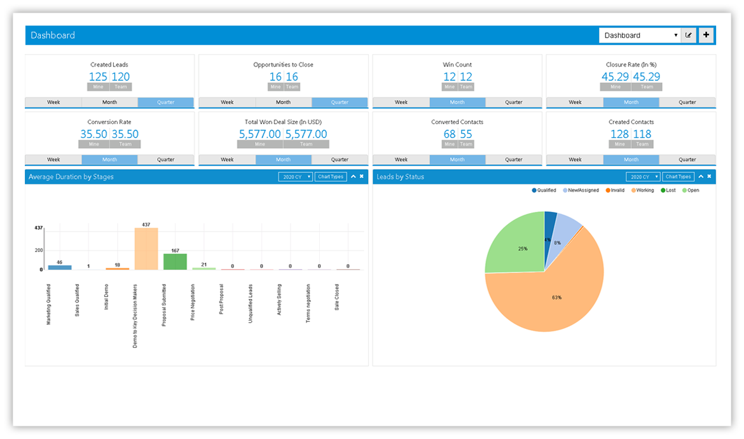The width and height of the screenshot is (744, 439).
Task: Click the Demo to Key Decision Makers bar
Action: pyautogui.click(x=146, y=249)
